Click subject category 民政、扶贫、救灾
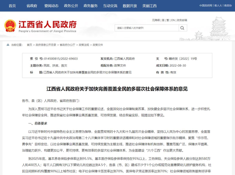Screen dimensions: 235x175 tap(56, 65)
